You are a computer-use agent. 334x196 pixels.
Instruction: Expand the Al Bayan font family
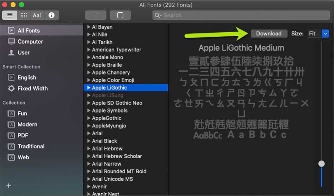point(89,27)
